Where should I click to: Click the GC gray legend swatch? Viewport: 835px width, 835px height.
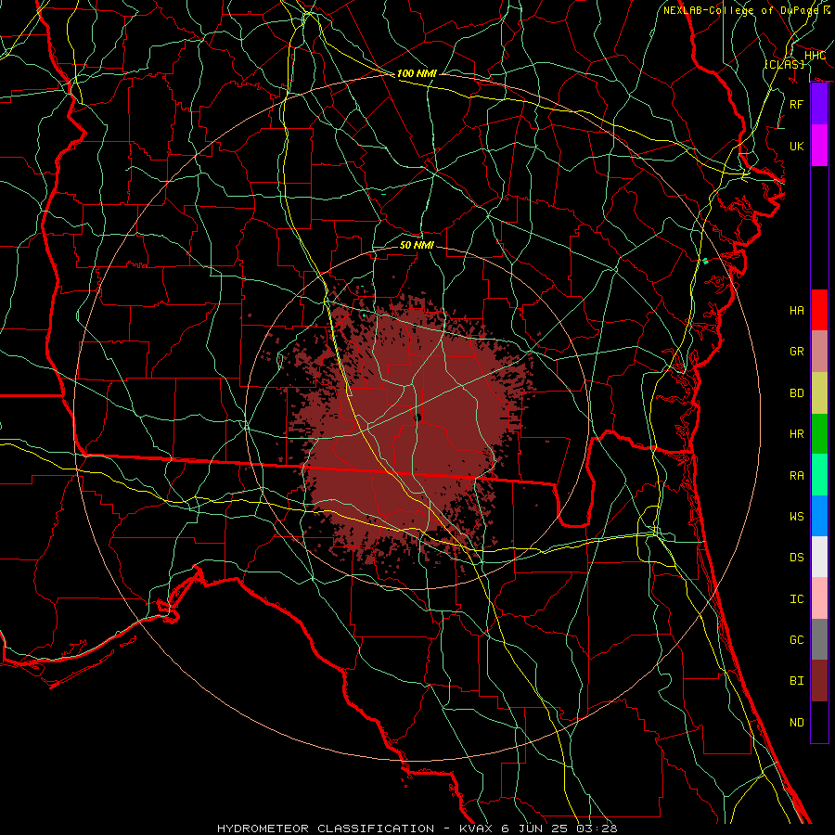pyautogui.click(x=819, y=639)
